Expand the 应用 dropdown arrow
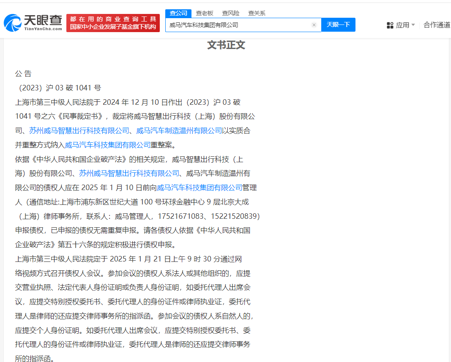 point(413,25)
